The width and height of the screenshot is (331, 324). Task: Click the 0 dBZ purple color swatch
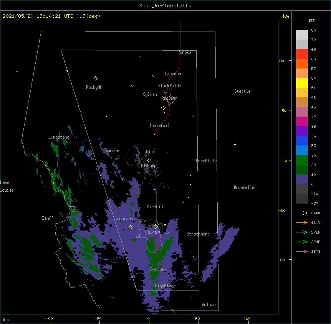[302, 179]
